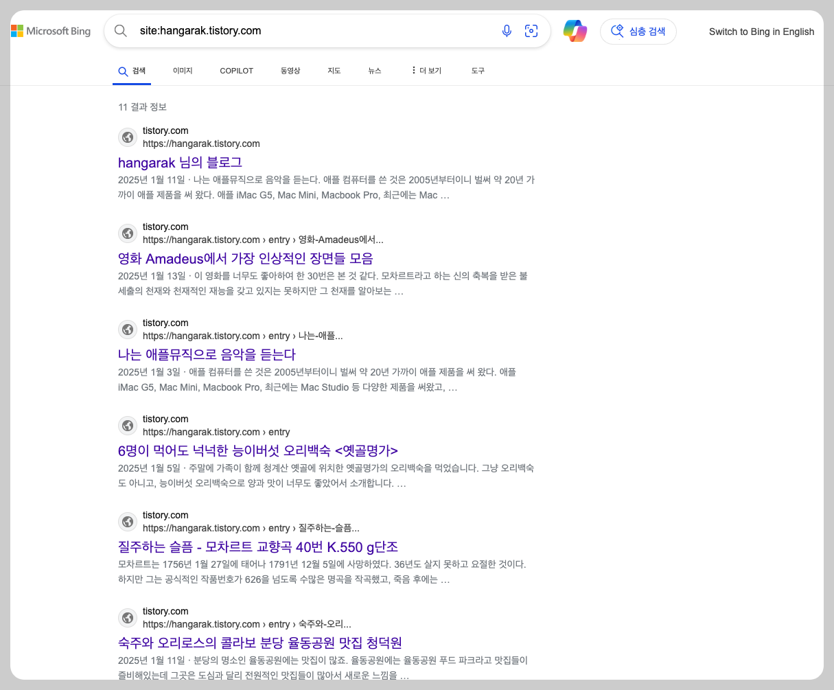Click the snippet dated 2025년 1월 3일
This screenshot has height=690, width=834.
tap(317, 380)
